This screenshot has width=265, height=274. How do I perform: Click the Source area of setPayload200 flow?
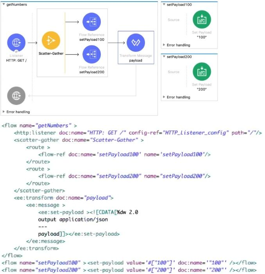point(174,72)
